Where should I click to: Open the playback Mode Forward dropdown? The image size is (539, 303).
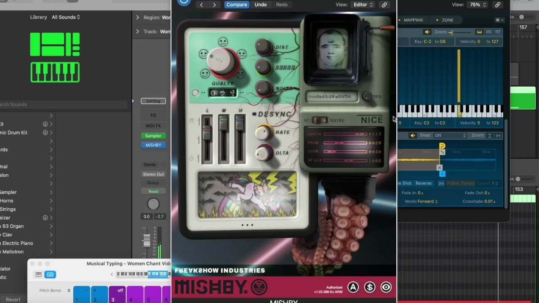click(427, 201)
